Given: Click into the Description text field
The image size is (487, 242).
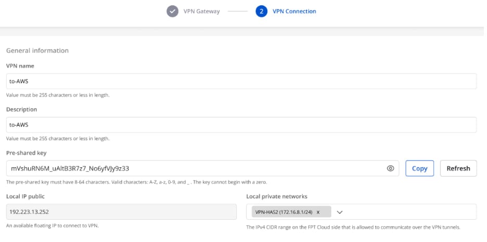Looking at the screenshot, I should 241,125.
